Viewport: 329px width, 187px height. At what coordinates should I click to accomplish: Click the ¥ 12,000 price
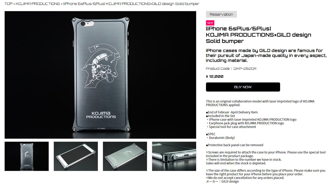[215, 76]
